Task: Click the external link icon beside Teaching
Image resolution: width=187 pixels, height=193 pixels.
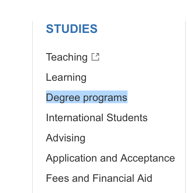Action: 95,57
